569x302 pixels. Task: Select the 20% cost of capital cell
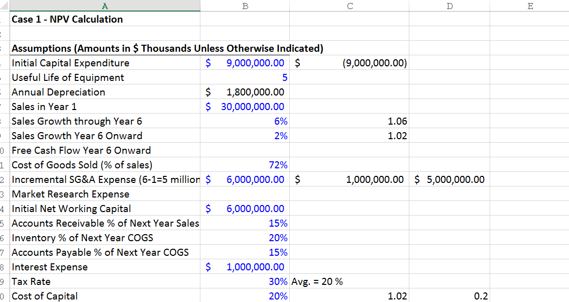[x=245, y=295]
